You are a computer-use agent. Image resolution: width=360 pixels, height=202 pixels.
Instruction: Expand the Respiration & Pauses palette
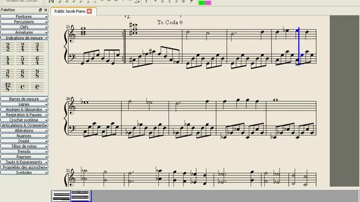(x=24, y=114)
